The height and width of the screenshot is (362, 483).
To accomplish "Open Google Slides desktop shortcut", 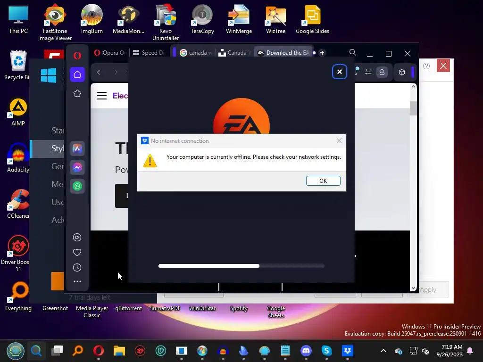I will (312, 19).
